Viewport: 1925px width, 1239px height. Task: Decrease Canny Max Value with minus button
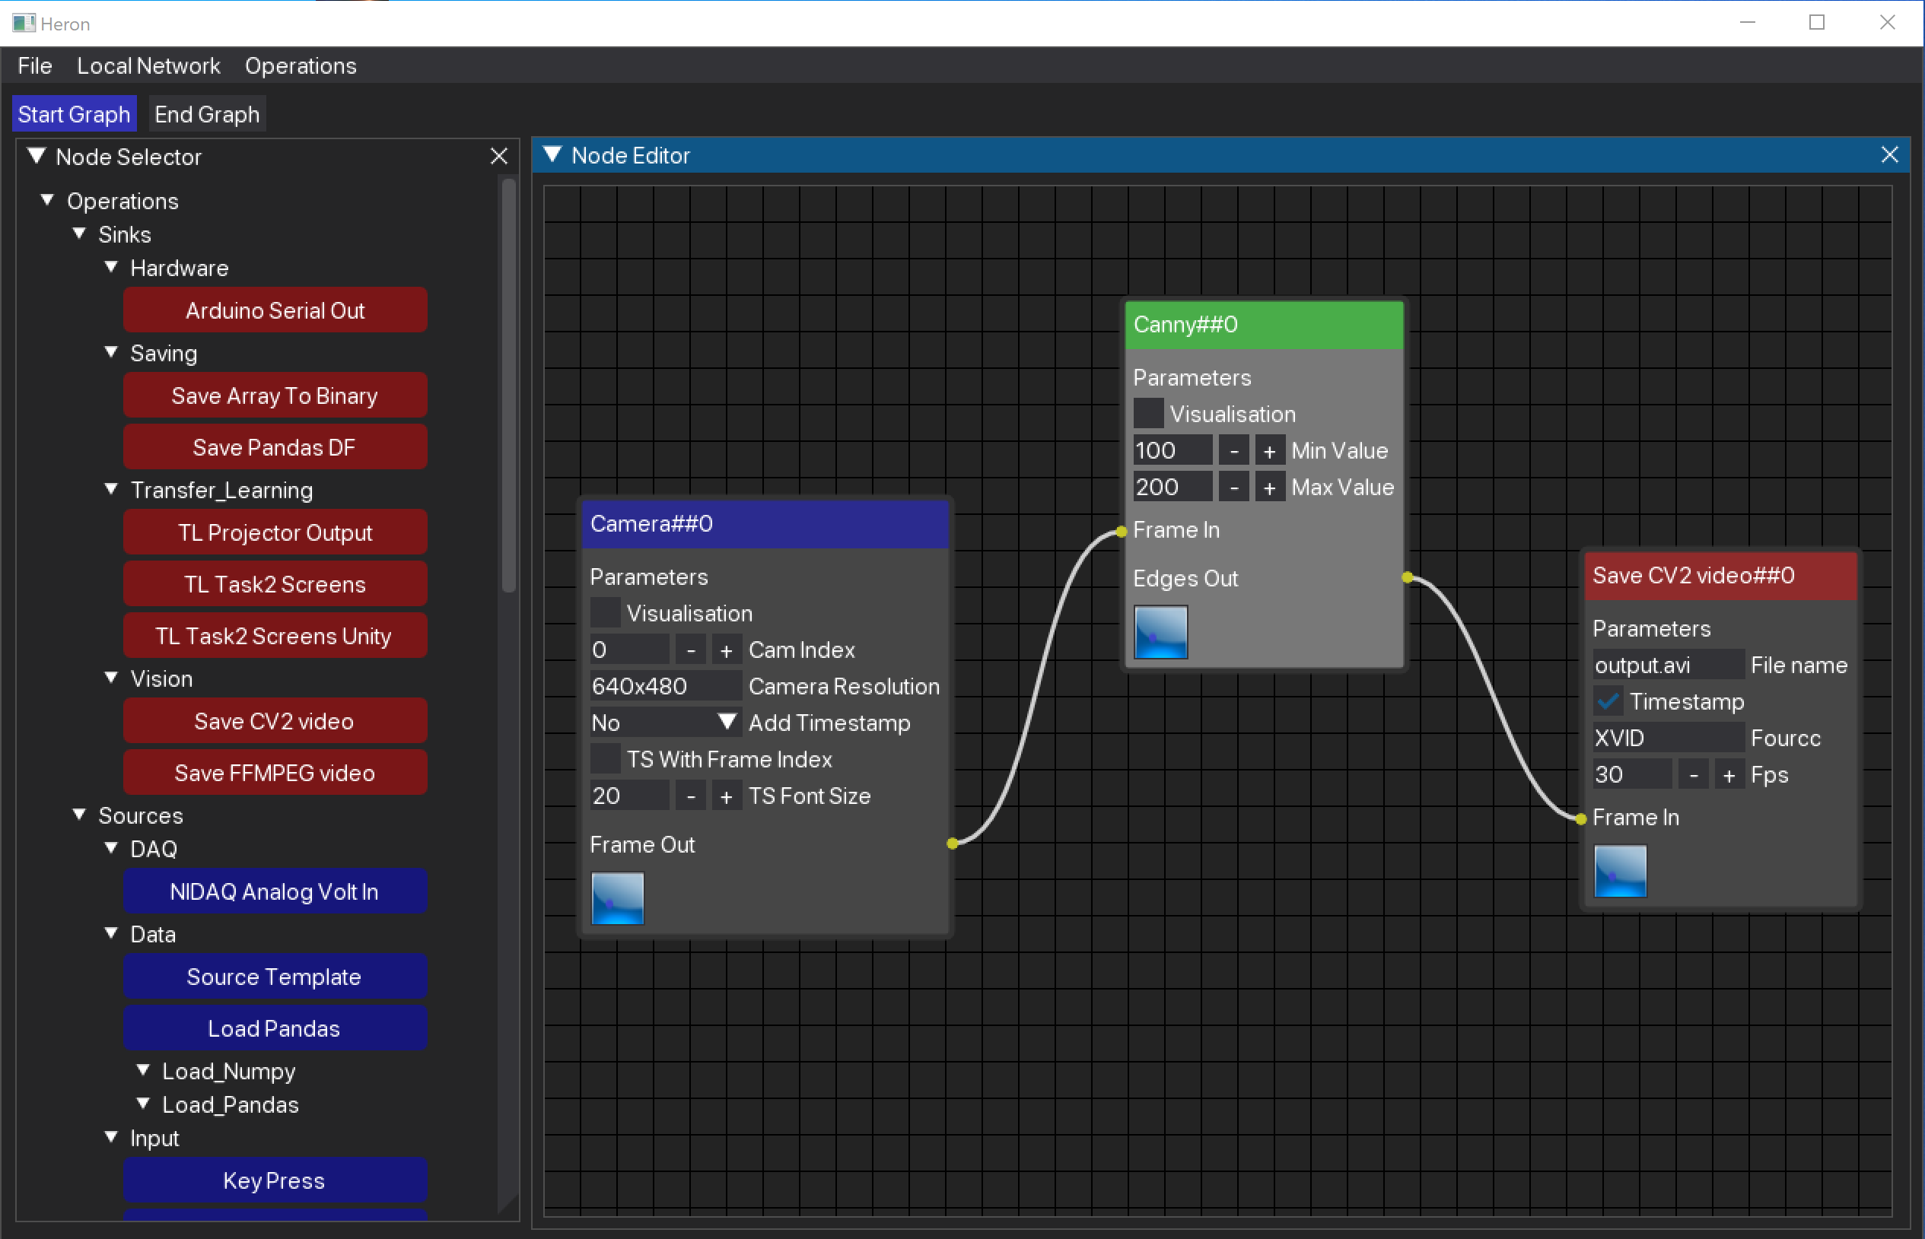point(1233,488)
